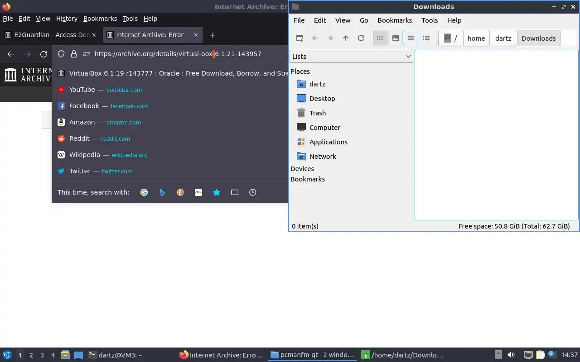Switch file manager to thumbnail view
Image resolution: width=580 pixels, height=362 pixels.
pyautogui.click(x=396, y=38)
